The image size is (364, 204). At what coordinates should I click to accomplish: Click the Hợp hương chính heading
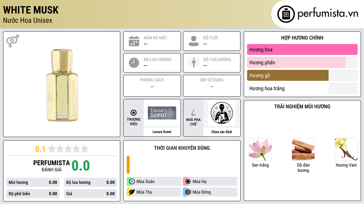(x=302, y=38)
